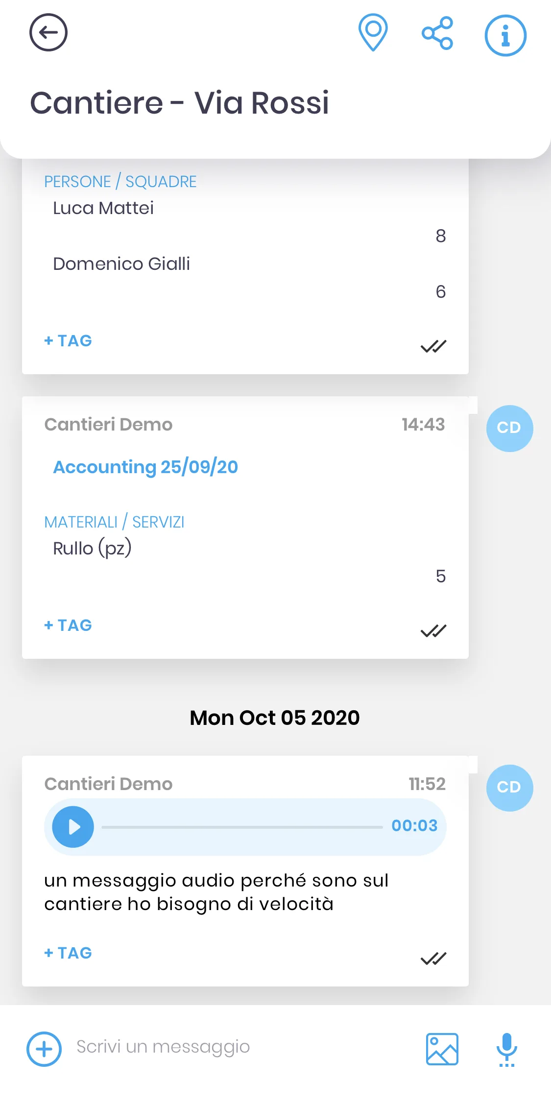Open the image gallery picker
551x1105 pixels.
coord(442,1049)
